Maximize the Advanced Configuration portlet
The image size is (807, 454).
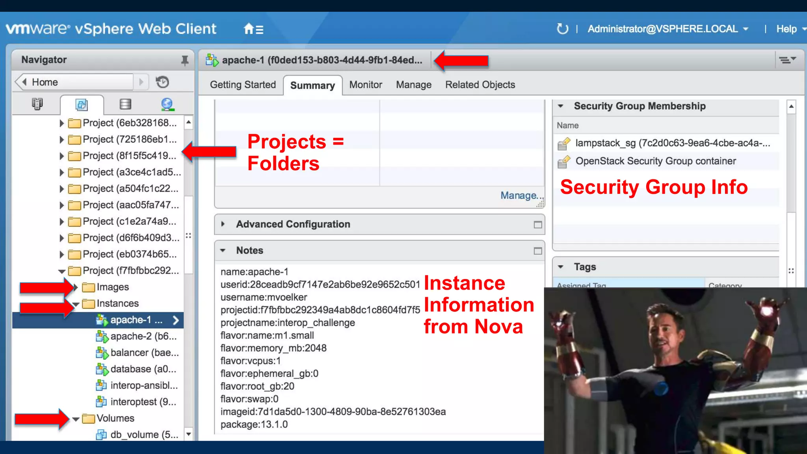537,225
